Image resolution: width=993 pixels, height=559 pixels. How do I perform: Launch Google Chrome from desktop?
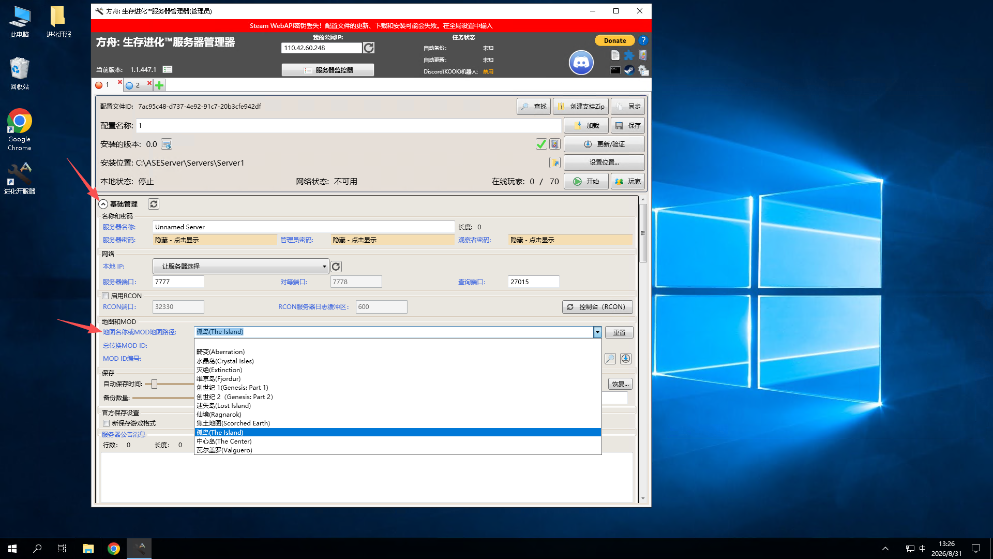point(20,130)
